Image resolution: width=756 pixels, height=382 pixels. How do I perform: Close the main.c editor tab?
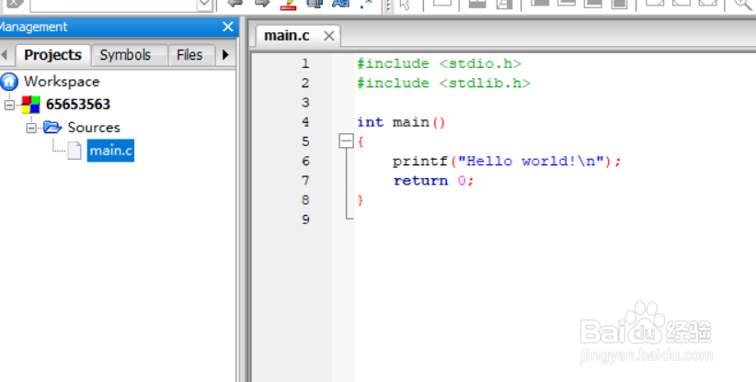[x=329, y=36]
